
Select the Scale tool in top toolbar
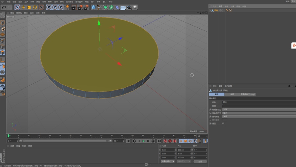29,7
